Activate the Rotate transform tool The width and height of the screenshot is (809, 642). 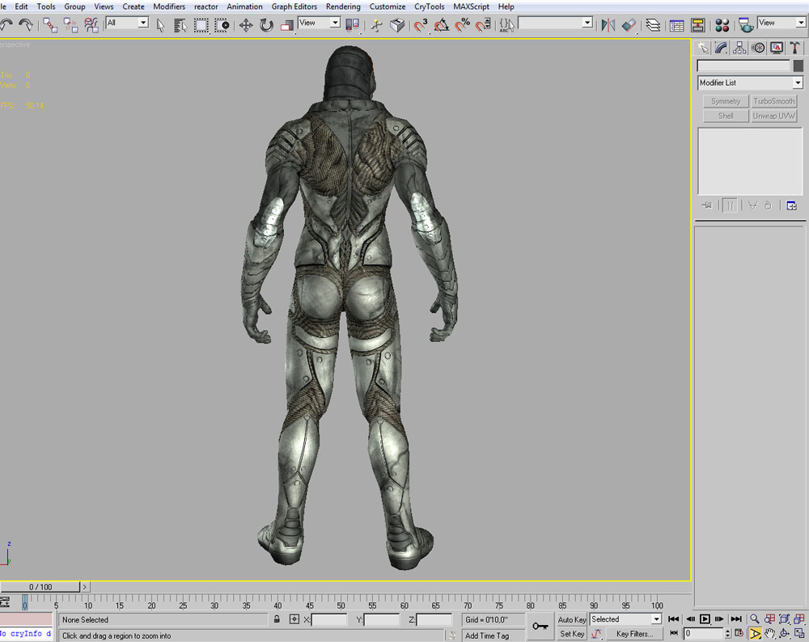[x=266, y=26]
